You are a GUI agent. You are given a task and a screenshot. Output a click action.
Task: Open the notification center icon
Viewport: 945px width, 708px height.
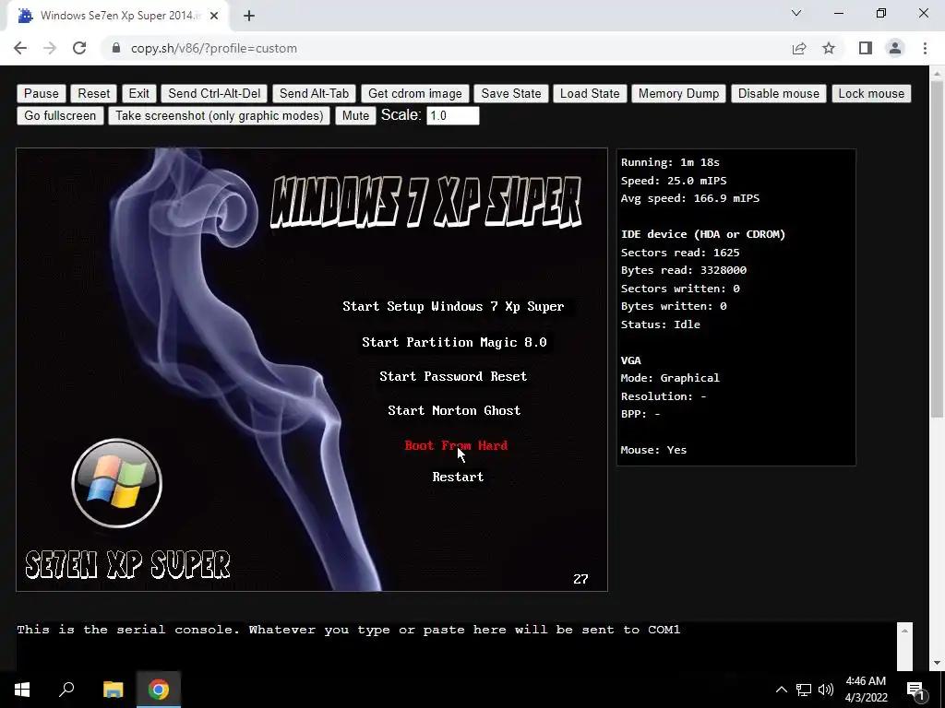click(x=915, y=690)
